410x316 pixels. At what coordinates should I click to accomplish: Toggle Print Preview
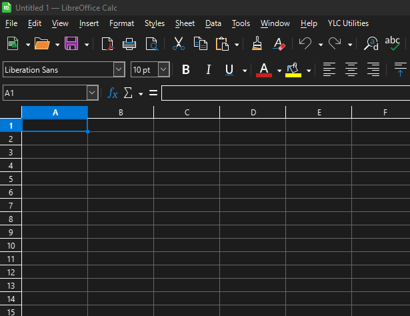pyautogui.click(x=152, y=43)
